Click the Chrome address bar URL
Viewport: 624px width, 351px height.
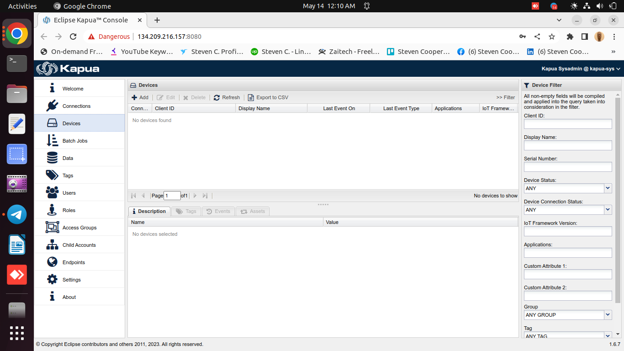coord(169,37)
